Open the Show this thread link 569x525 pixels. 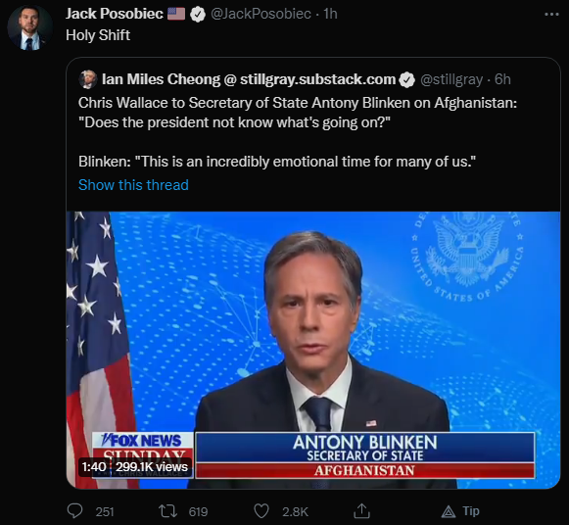pos(133,185)
